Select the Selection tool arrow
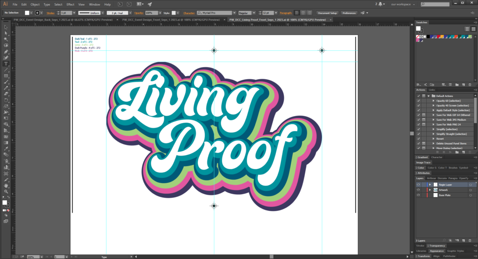This screenshot has width=478, height=259. click(x=6, y=27)
